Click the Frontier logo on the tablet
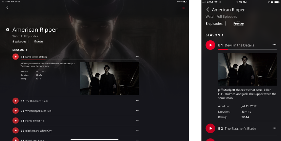 coord(39,42)
